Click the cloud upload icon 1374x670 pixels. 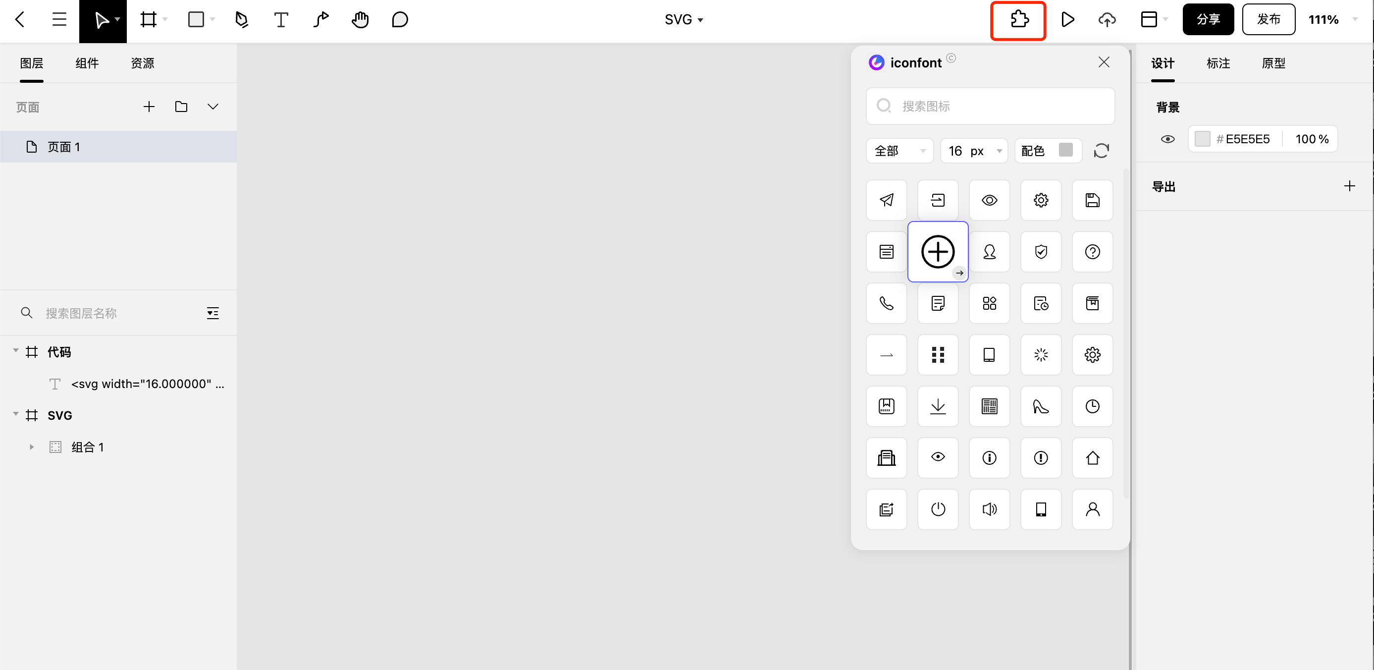coord(1107,20)
